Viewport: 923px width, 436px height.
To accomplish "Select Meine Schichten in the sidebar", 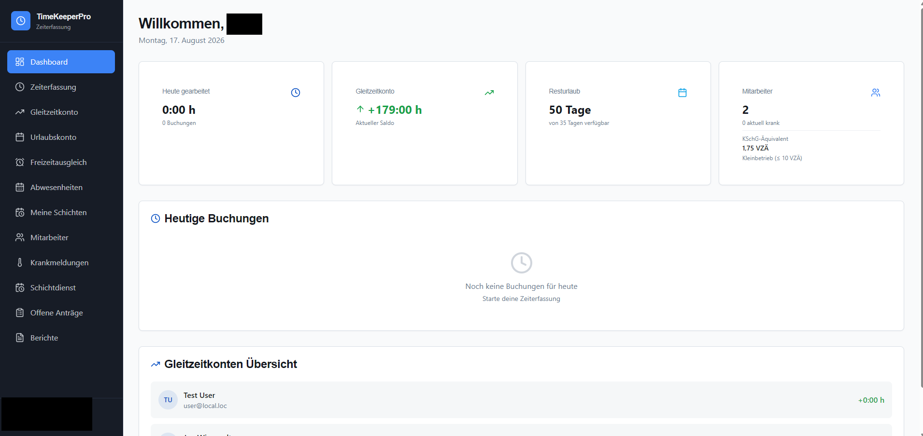I will coord(61,212).
